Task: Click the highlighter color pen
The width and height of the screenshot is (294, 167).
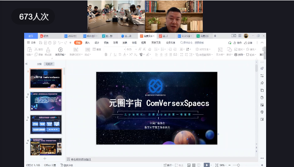Action: pos(148,54)
